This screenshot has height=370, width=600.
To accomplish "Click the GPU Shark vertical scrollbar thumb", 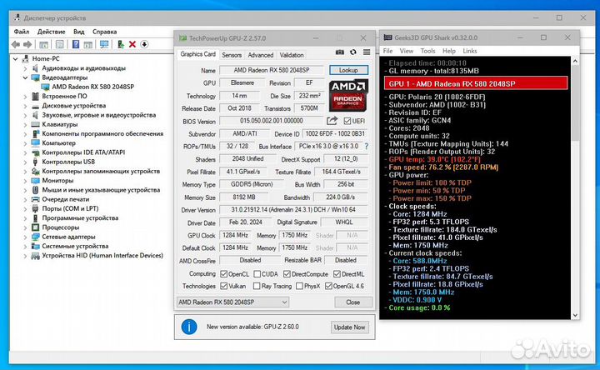I will (x=575, y=102).
